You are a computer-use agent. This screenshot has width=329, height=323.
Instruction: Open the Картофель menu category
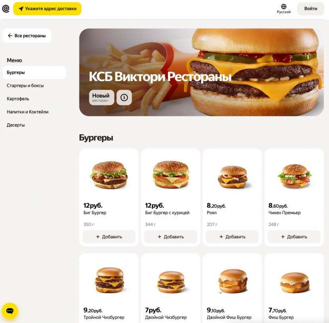[x=18, y=99]
